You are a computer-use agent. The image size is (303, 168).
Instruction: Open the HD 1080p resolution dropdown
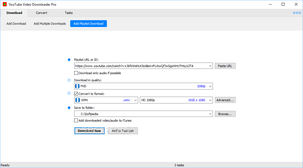pyautogui.click(x=176, y=100)
